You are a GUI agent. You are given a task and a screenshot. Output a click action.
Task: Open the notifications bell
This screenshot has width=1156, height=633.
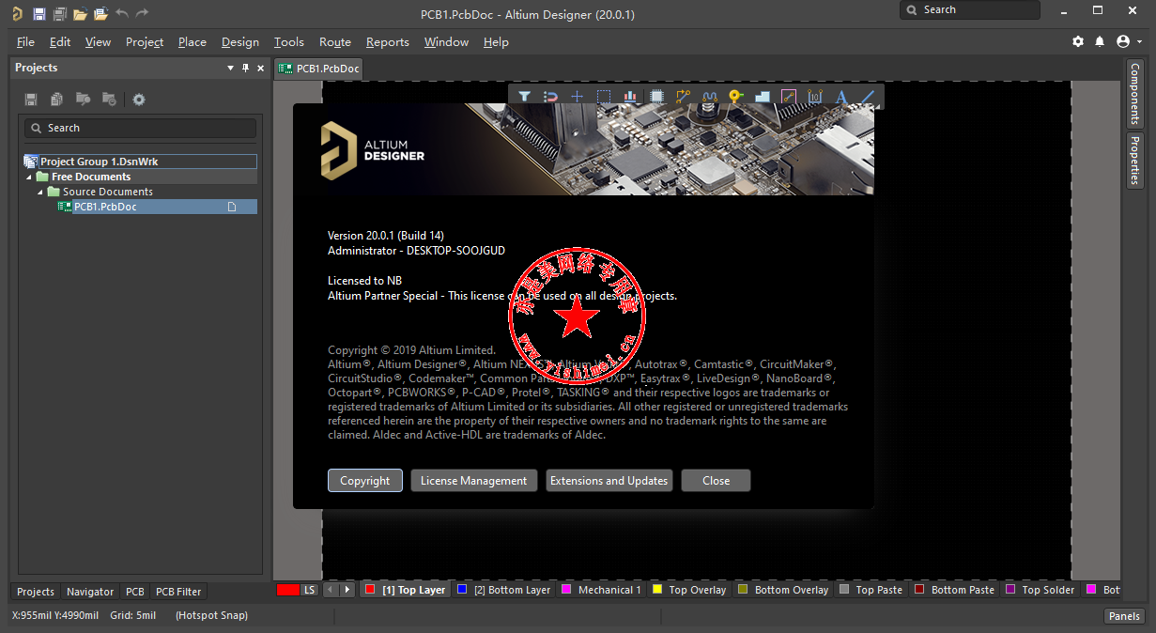tap(1100, 41)
